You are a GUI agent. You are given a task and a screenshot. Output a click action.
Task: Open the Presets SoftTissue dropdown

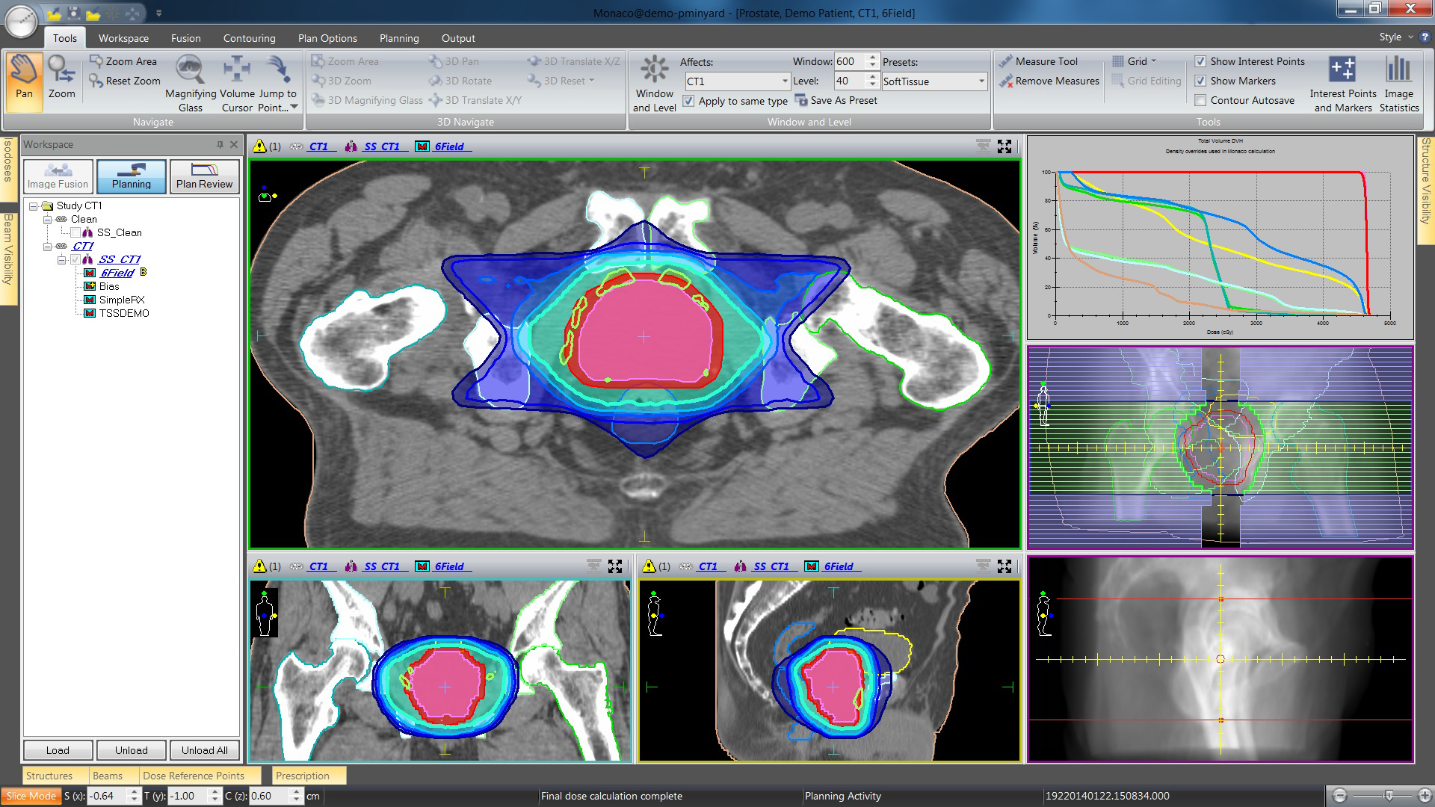coord(934,81)
